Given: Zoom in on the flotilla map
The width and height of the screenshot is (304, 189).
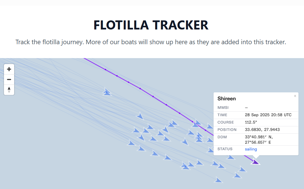Looking at the screenshot, I should (x=9, y=69).
